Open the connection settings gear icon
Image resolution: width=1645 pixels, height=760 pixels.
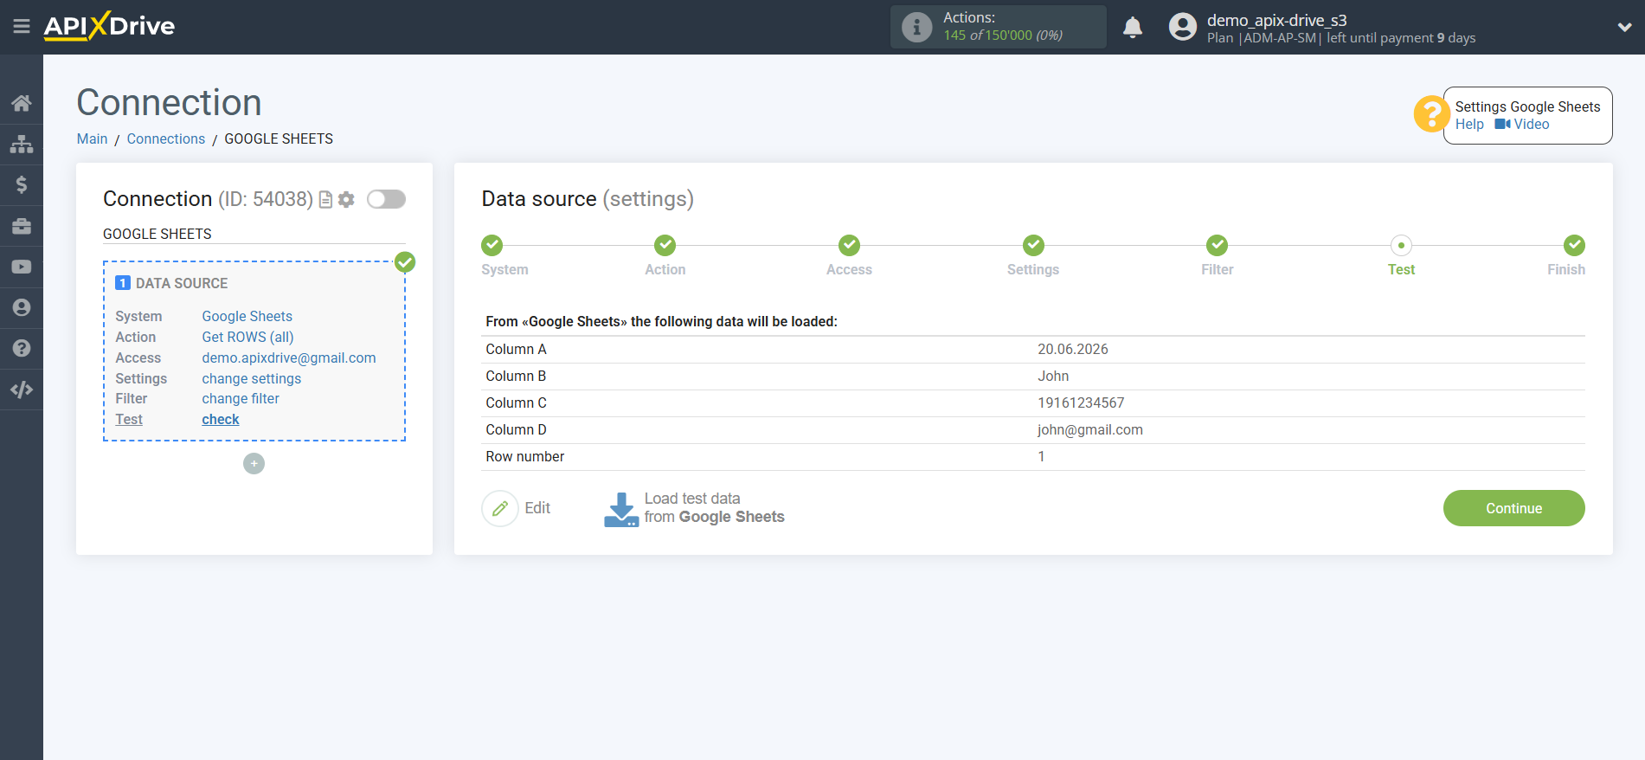tap(346, 200)
